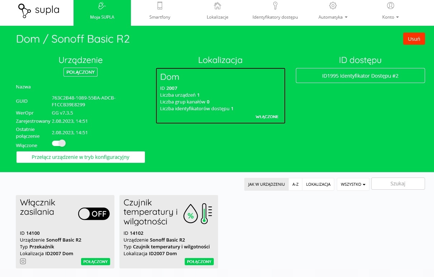
Task: Click the ID dostępu section heading
Action: (360, 60)
